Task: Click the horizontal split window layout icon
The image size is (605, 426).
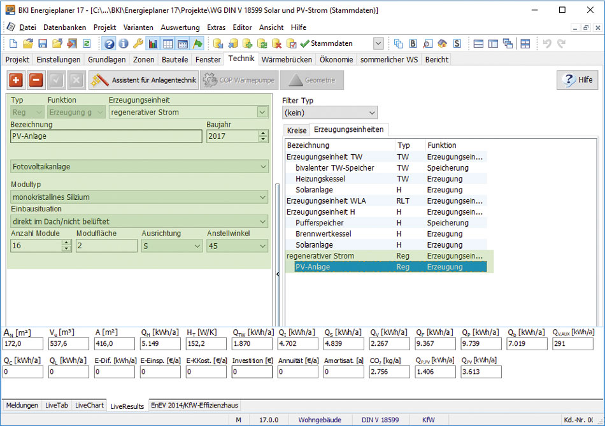Action: [478, 43]
